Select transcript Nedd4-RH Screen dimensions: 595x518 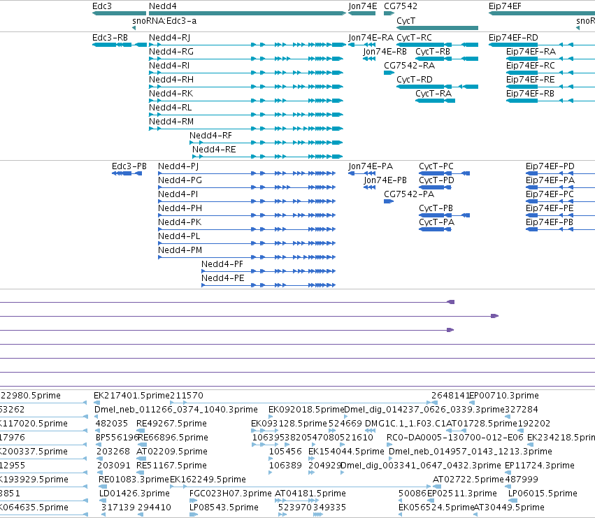tap(171, 80)
